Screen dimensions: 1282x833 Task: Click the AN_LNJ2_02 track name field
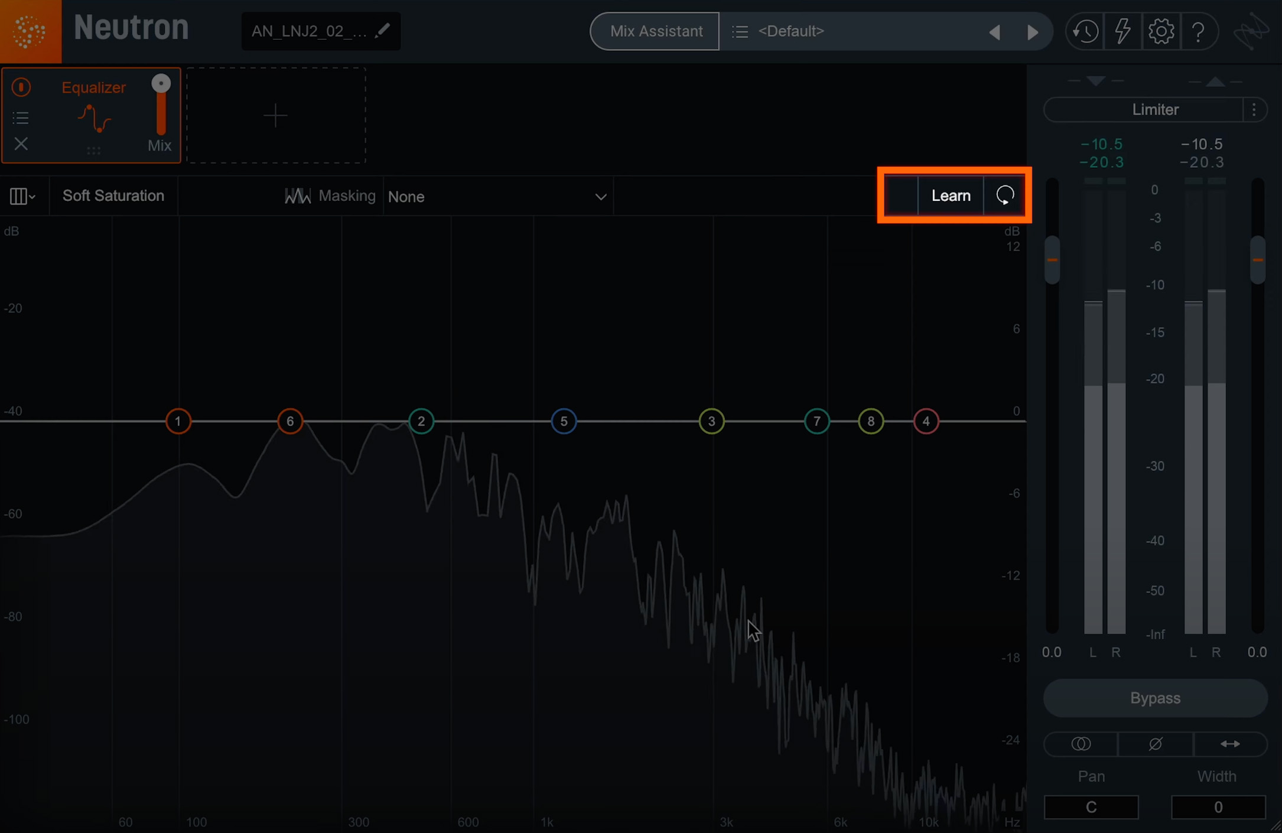pos(321,31)
